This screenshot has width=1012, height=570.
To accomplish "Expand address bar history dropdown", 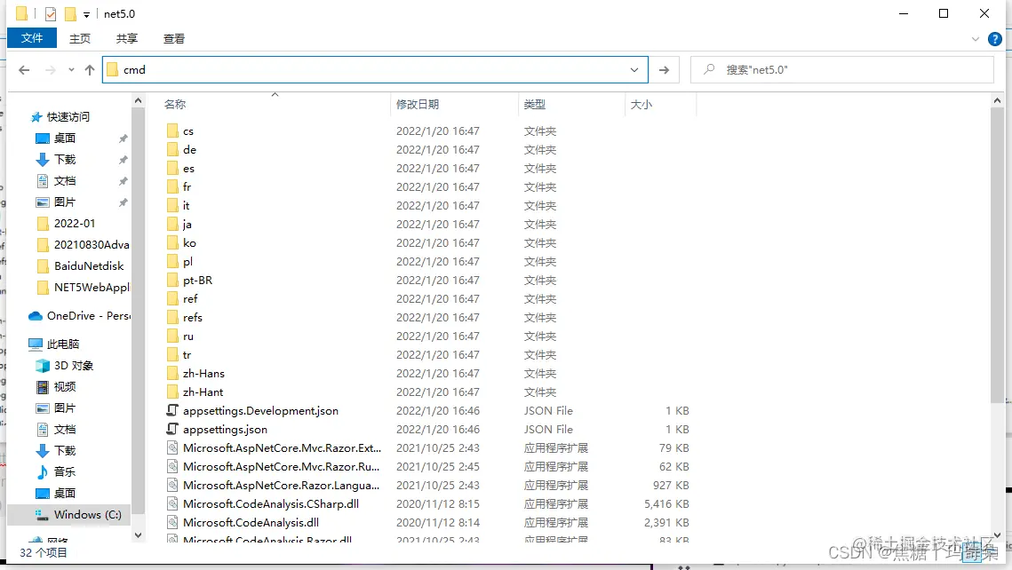I will 634,69.
